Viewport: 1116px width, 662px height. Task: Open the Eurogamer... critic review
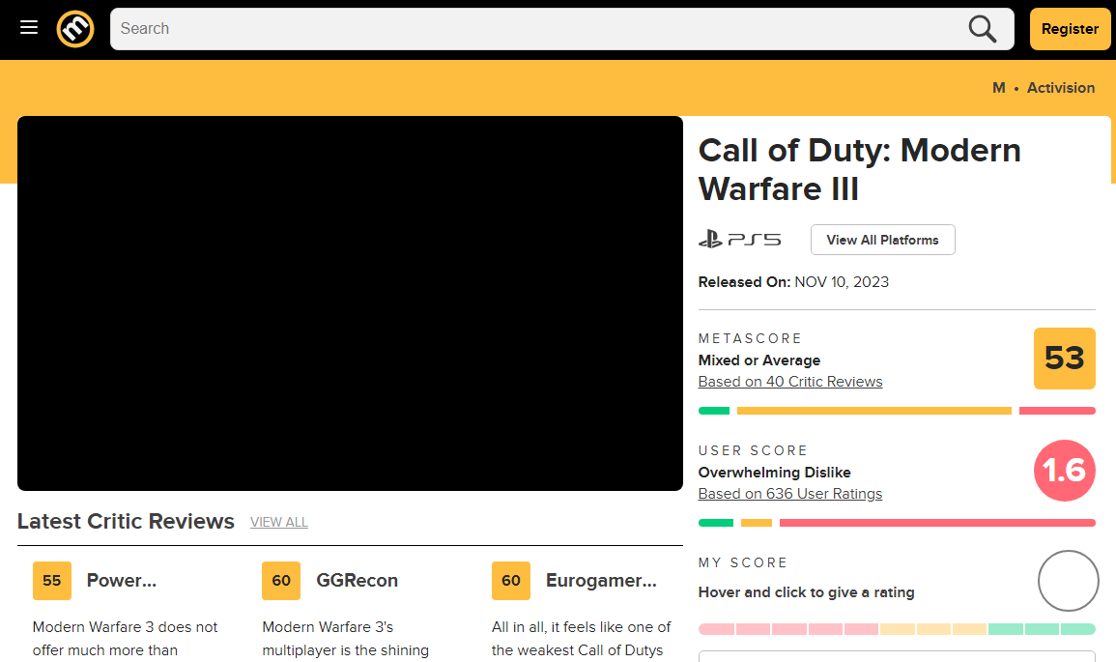(601, 580)
